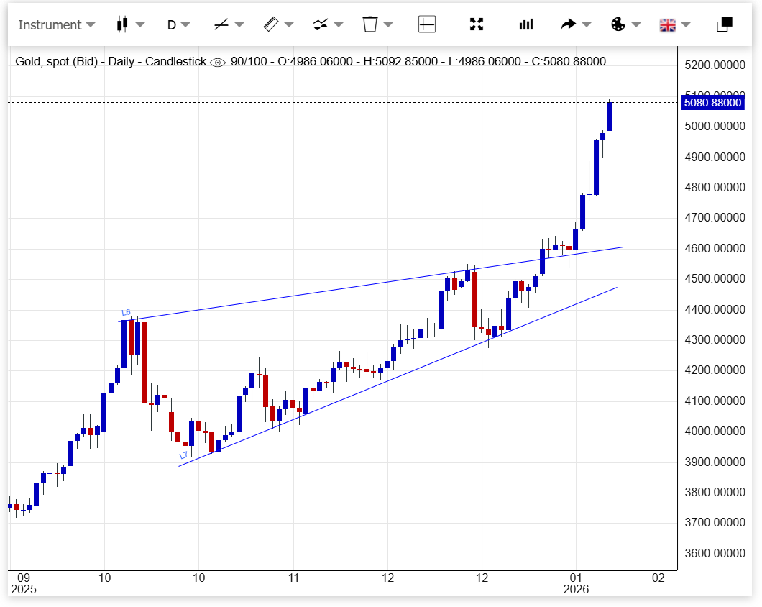The height and width of the screenshot is (607, 762).
Task: Click the candlestick chart type icon
Action: (x=122, y=24)
